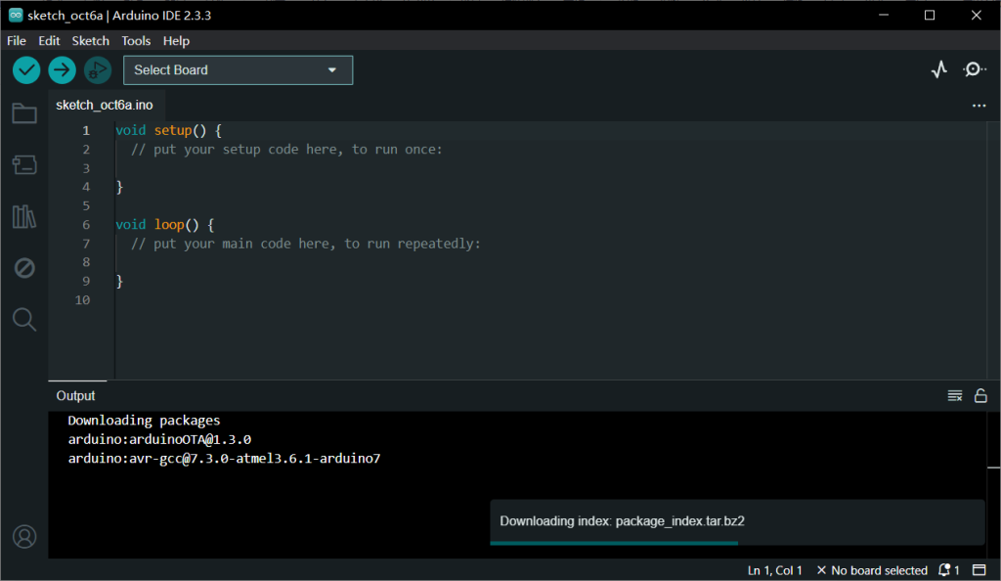Open the Boards Manager sidebar
Image resolution: width=1001 pixels, height=581 pixels.
[x=23, y=164]
